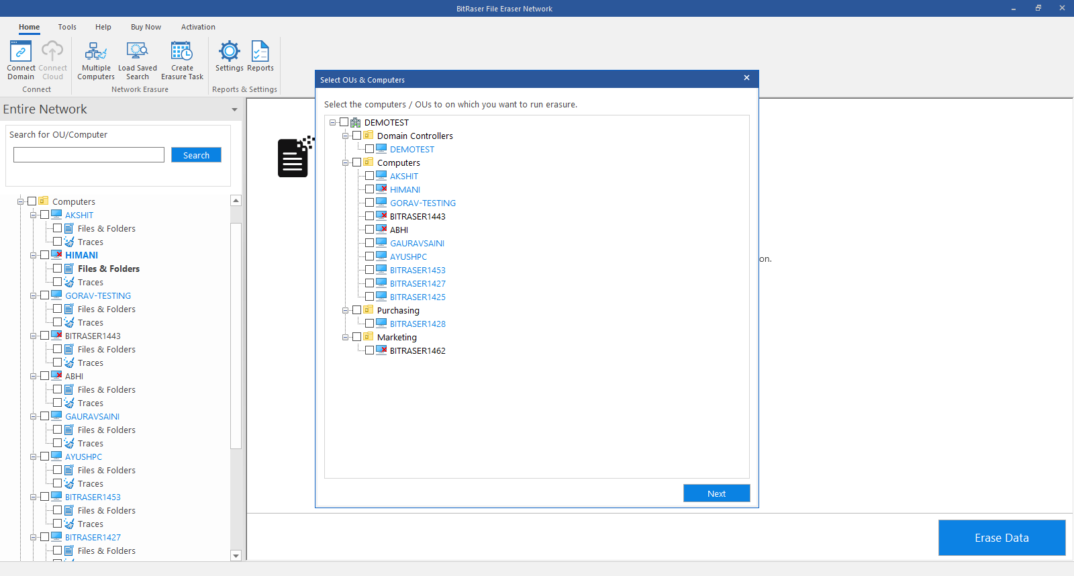Check the Purchasing OU checkbox
Image resolution: width=1074 pixels, height=576 pixels.
pyautogui.click(x=356, y=310)
